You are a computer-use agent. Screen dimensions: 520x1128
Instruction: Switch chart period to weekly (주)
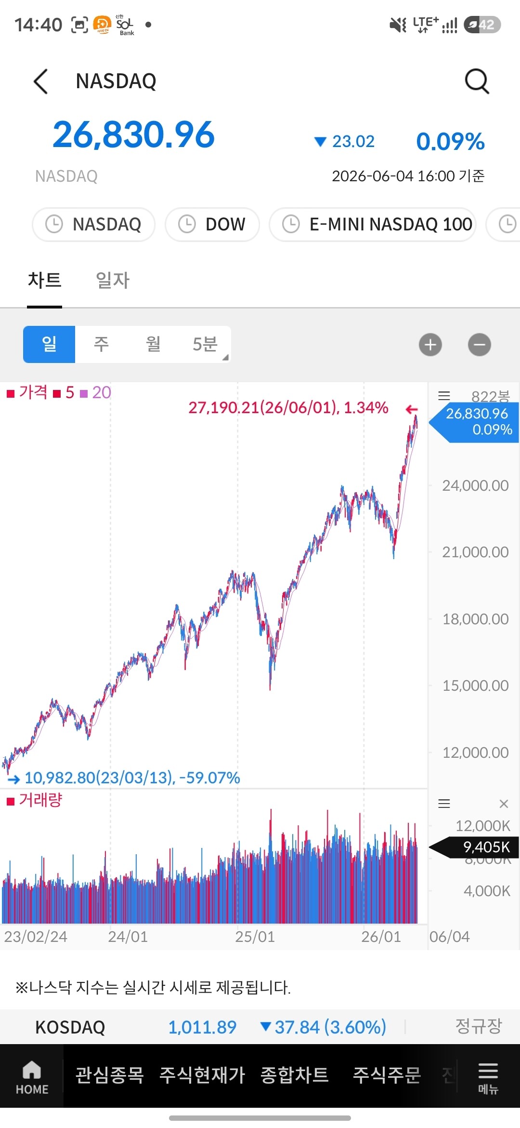coord(101,344)
